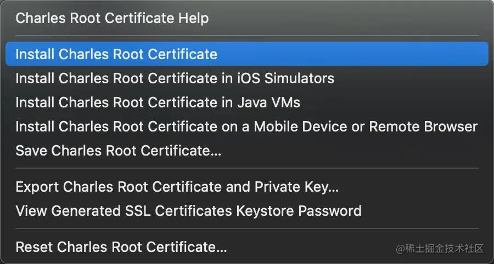Image resolution: width=494 pixels, height=264 pixels.
Task: Click Save Charles Root Certificate…
Action: pos(246,151)
